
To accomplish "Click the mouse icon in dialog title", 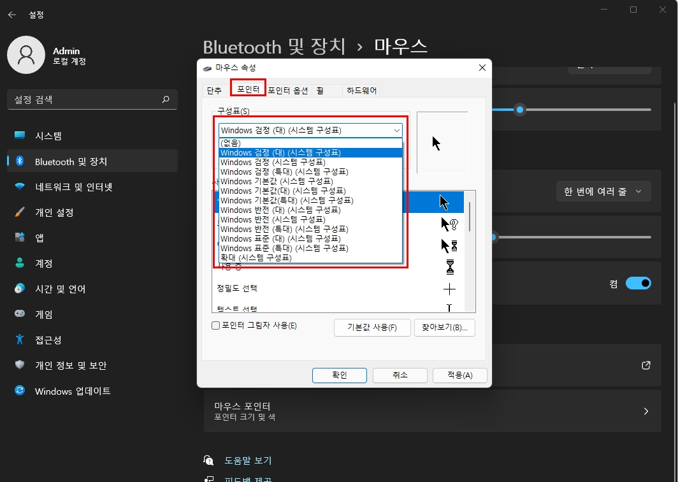I will pyautogui.click(x=207, y=68).
